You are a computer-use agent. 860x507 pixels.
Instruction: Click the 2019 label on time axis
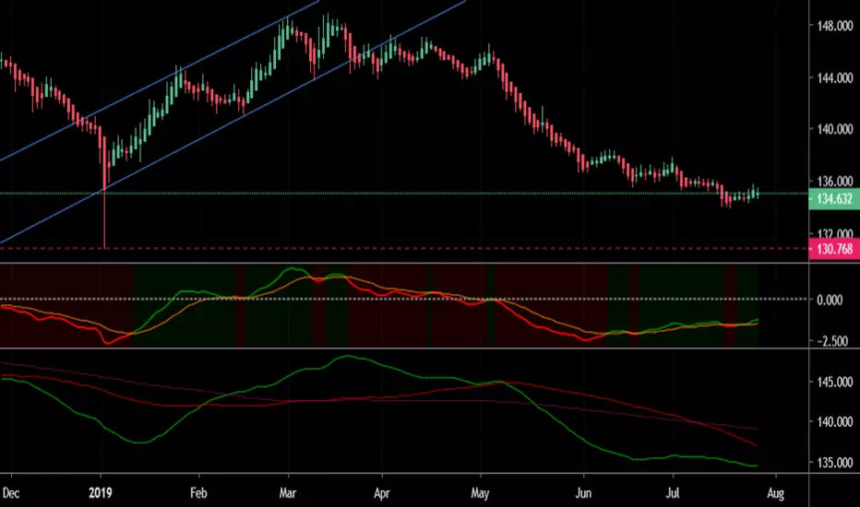[x=101, y=493]
